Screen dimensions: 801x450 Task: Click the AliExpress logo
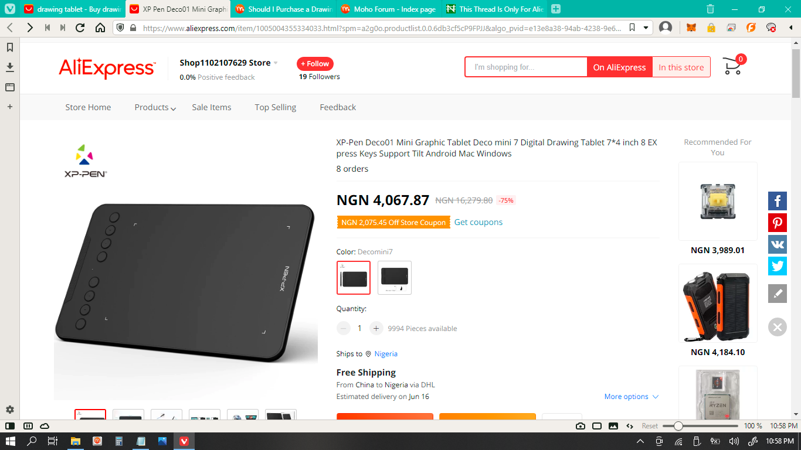107,69
